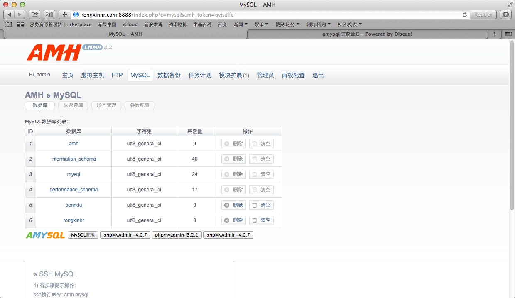Viewport: 515px width, 298px height.
Task: Click the address bar URL field
Action: pyautogui.click(x=266, y=15)
